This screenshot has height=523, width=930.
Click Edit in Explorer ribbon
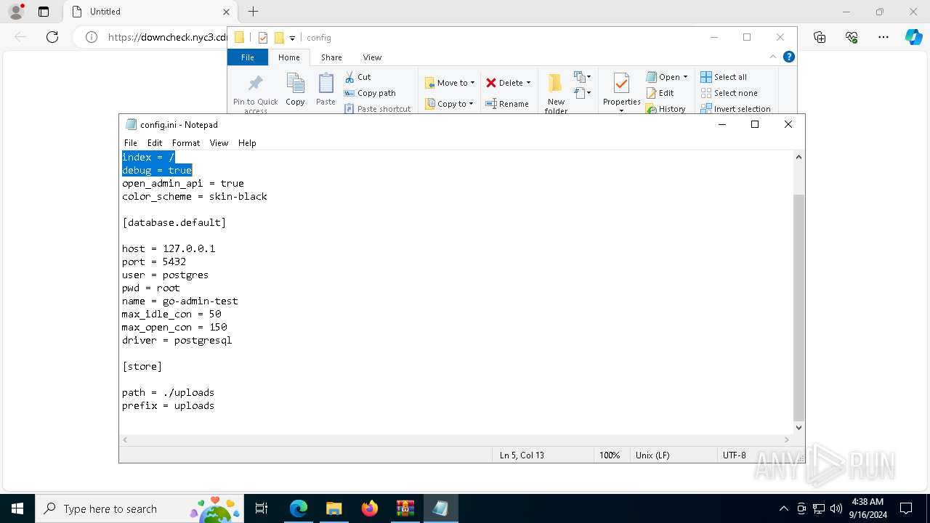pyautogui.click(x=660, y=93)
